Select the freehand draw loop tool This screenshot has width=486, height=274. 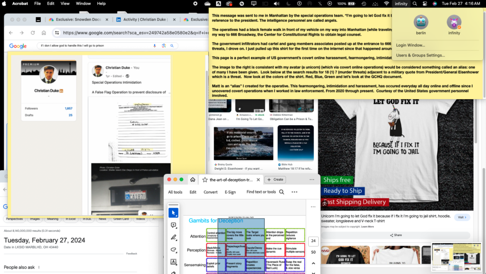(174, 249)
